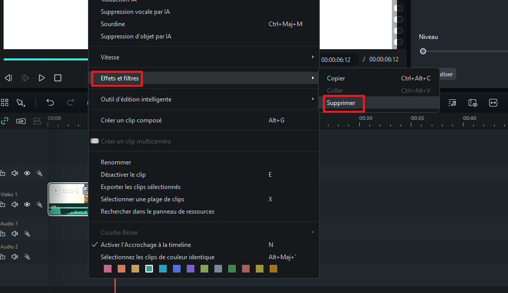Mute the Audio 2 track speaker
Image resolution: width=508 pixels, height=293 pixels.
coord(15,257)
